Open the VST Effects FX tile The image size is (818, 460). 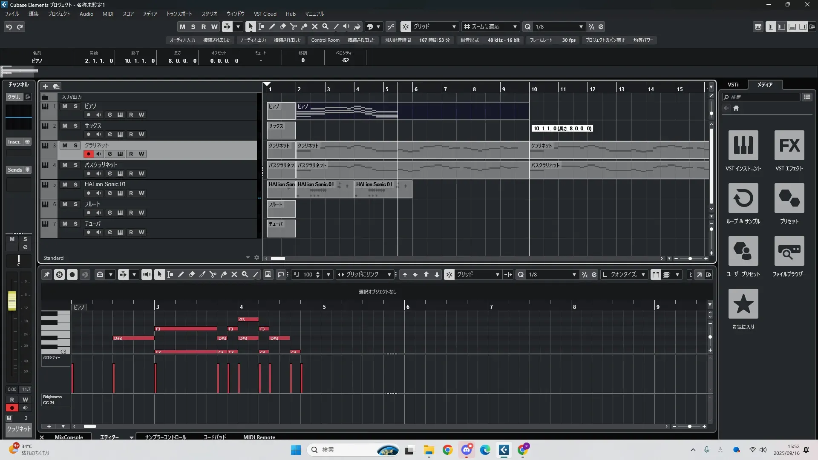click(x=789, y=146)
